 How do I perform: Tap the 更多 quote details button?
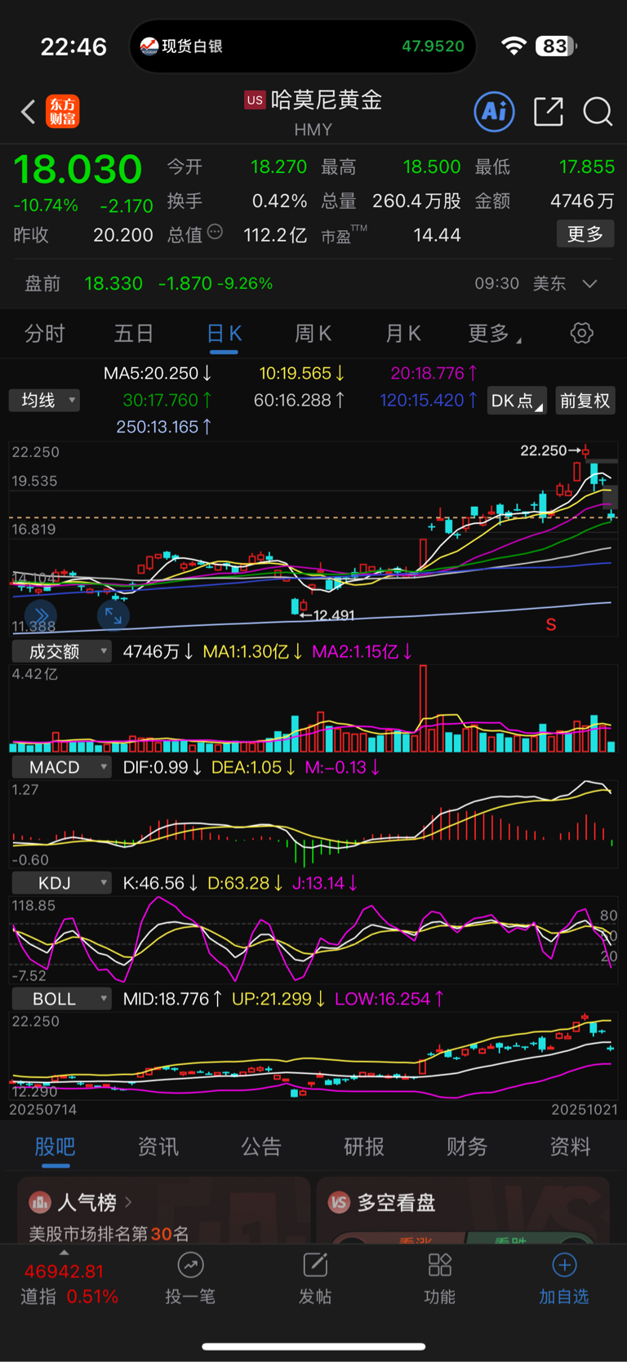click(x=585, y=234)
